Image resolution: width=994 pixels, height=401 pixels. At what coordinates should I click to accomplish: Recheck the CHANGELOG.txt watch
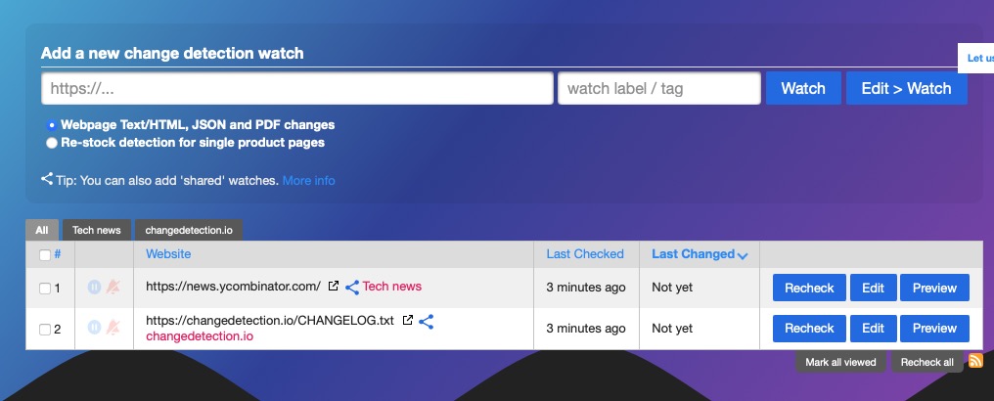(809, 329)
